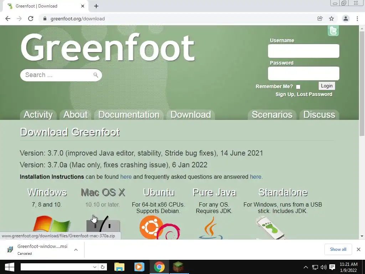Open the installation instructions 'here' link

coord(126,177)
